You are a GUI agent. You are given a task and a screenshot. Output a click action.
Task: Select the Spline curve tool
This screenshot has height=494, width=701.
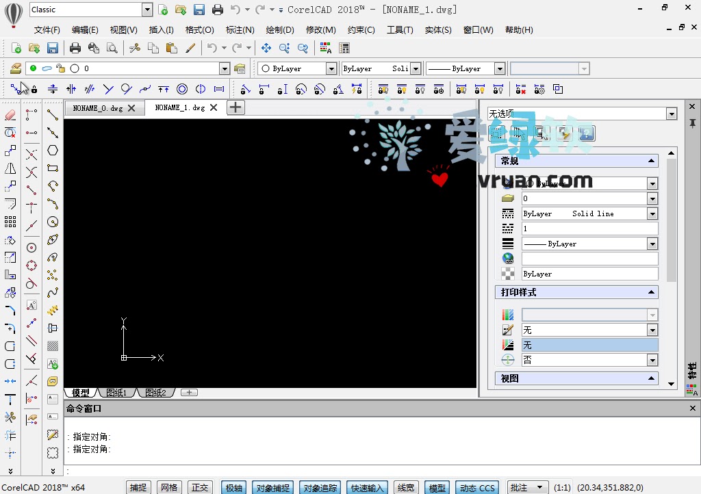pos(53,293)
